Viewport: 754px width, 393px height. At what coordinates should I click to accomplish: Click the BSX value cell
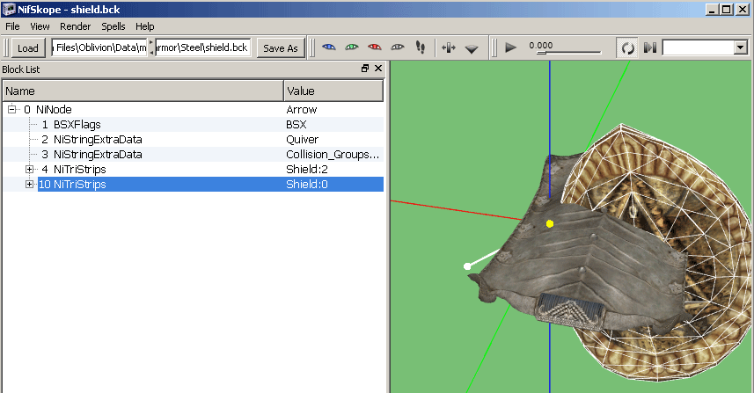point(296,125)
